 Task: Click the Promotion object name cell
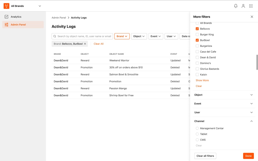[115, 82]
